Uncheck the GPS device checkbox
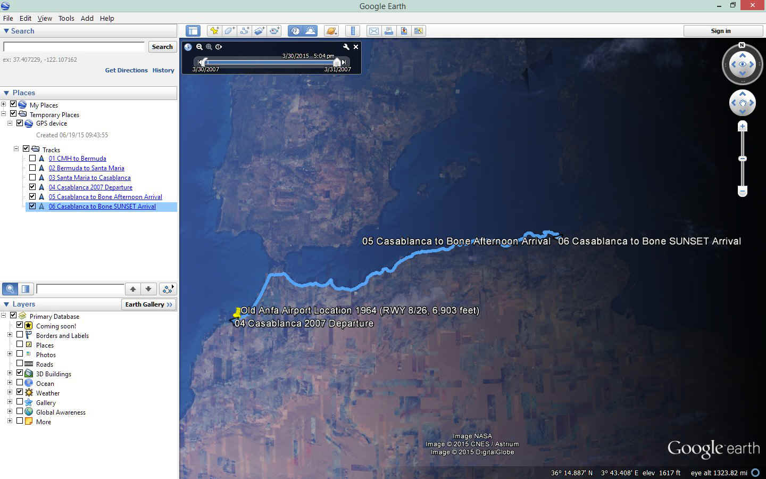 [20, 123]
